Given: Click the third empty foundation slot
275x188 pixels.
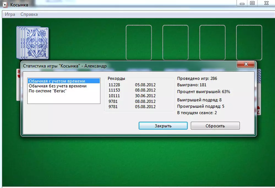Looking at the screenshot, I should pyautogui.click(x=212, y=43).
